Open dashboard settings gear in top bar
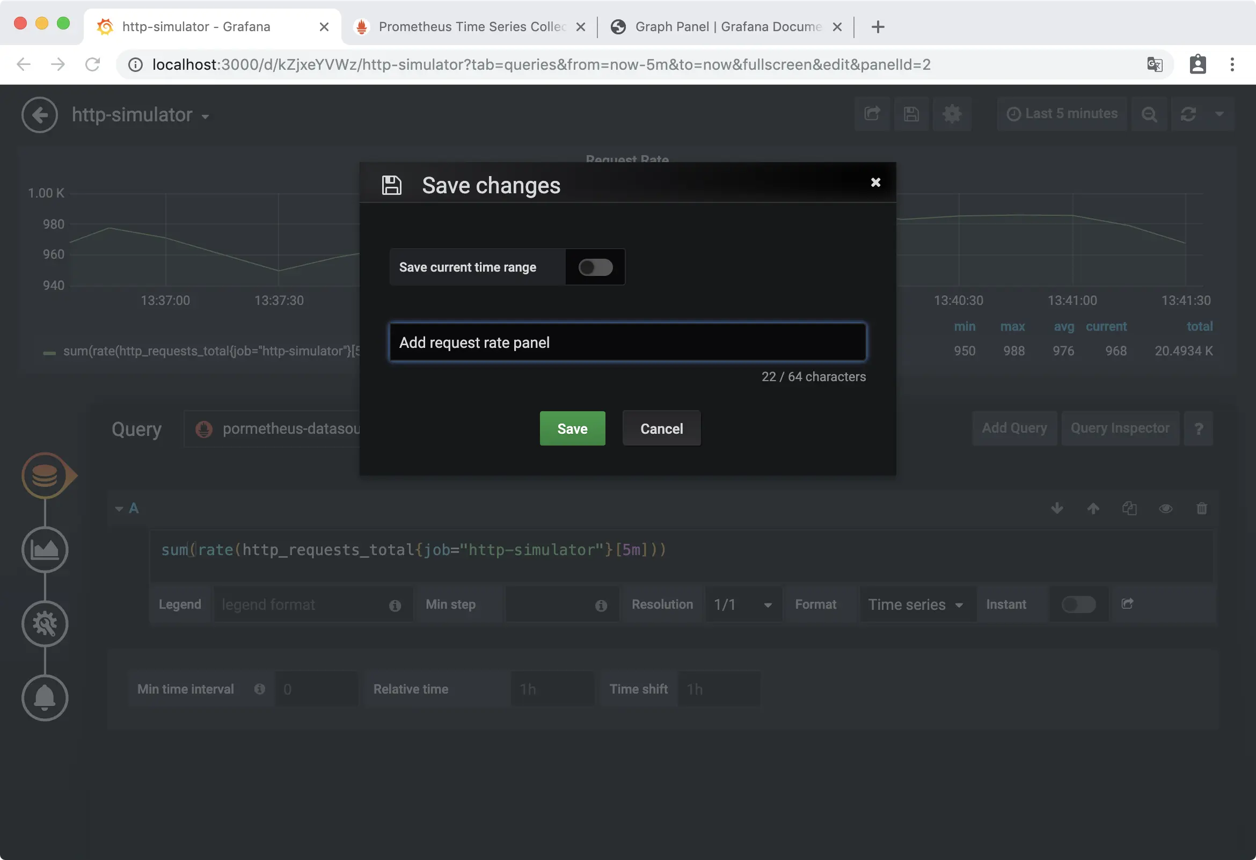 point(952,114)
